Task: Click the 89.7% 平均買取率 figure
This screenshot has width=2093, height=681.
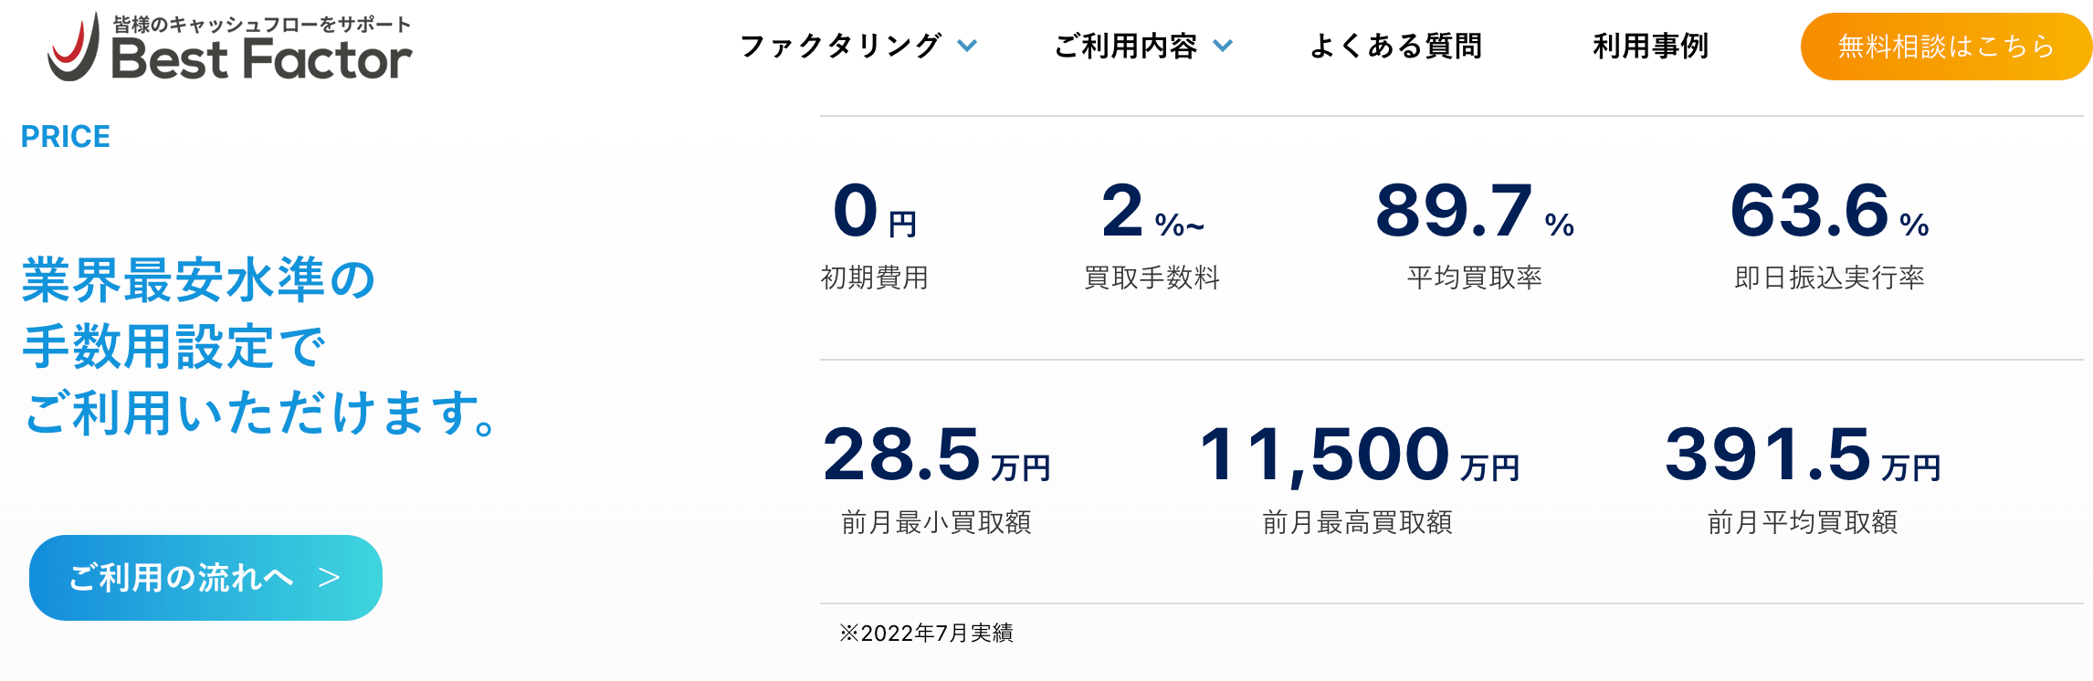Action: pos(1474,212)
